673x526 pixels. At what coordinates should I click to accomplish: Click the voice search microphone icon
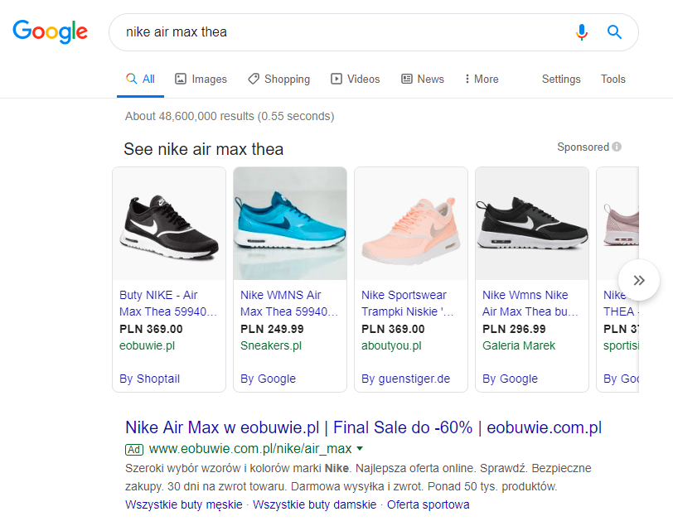tap(582, 32)
